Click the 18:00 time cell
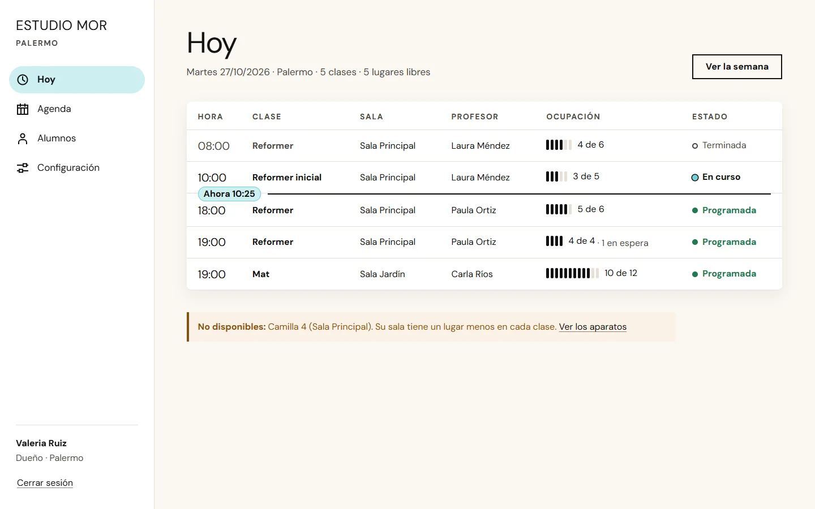815x509 pixels. (x=212, y=210)
